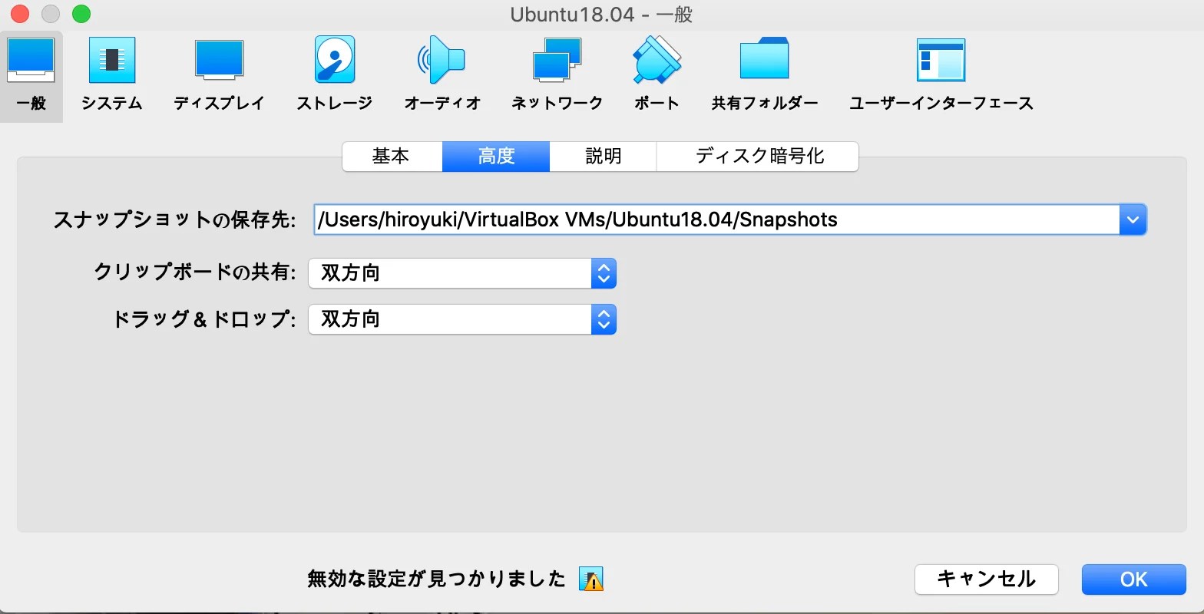1204x614 pixels.
Task: Click the キャンセル button
Action: (987, 579)
